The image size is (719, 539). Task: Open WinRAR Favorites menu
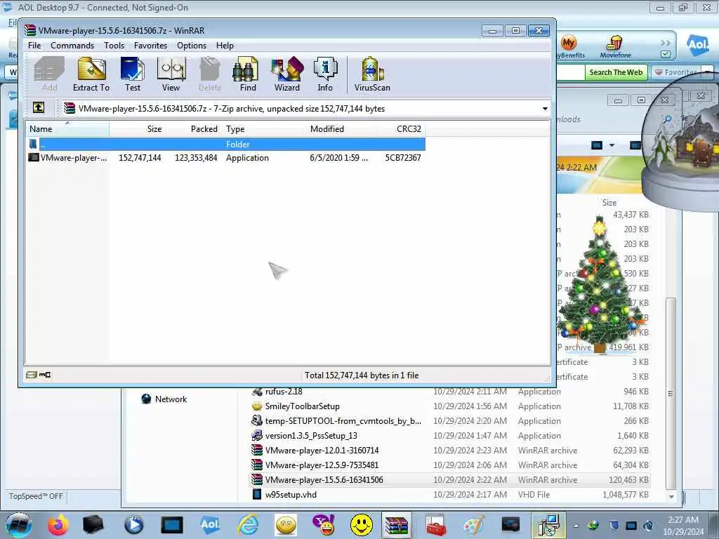point(150,46)
